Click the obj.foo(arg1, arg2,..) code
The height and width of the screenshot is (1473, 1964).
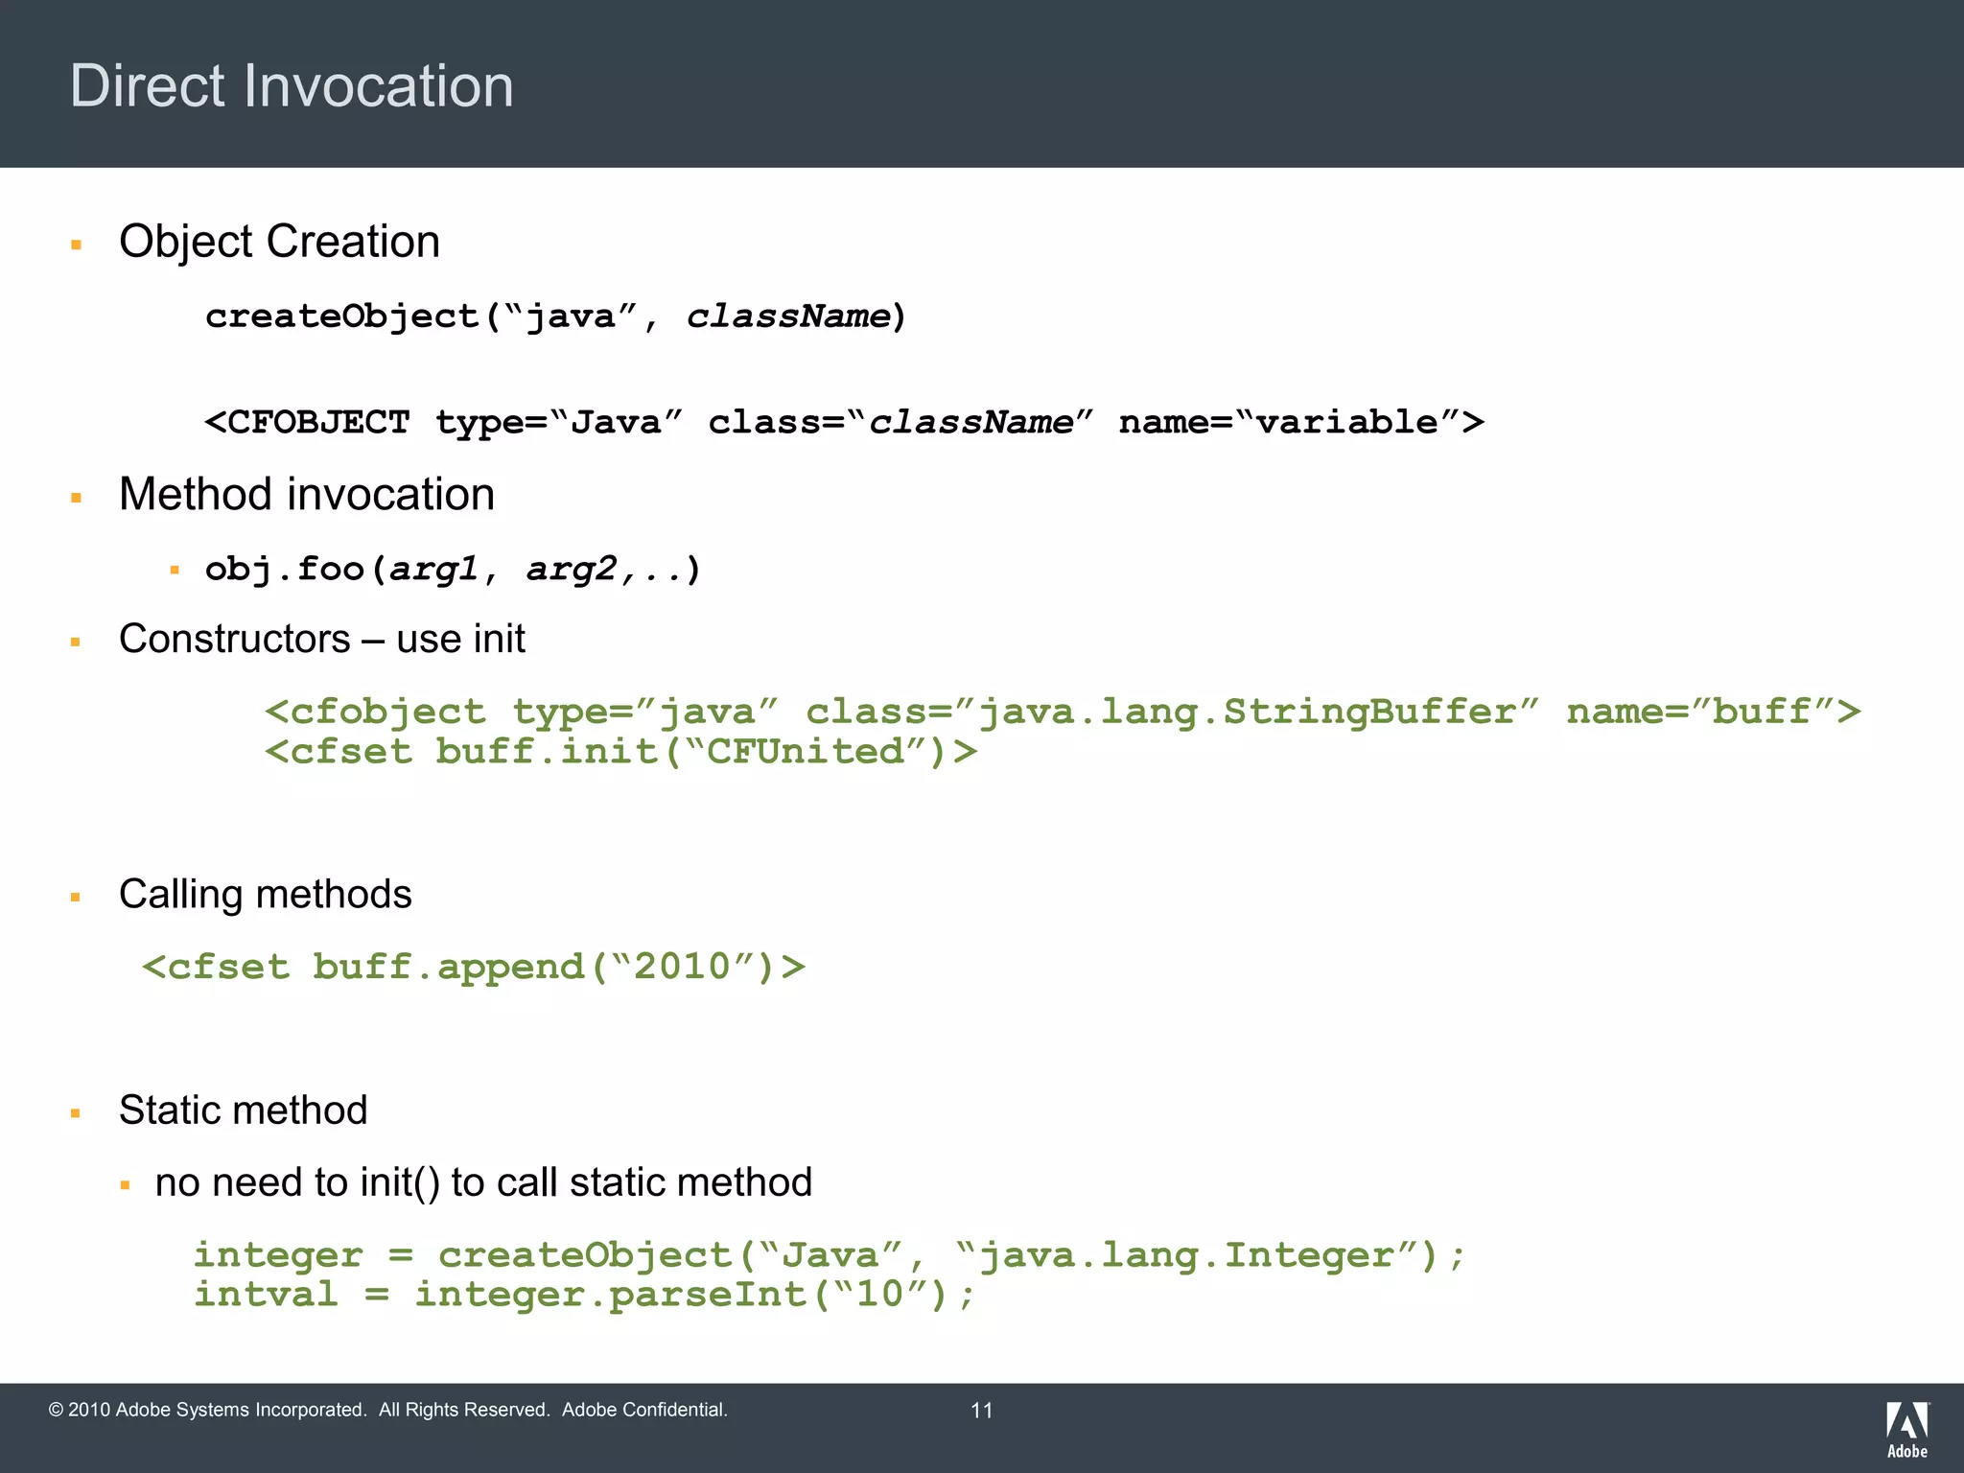454,570
